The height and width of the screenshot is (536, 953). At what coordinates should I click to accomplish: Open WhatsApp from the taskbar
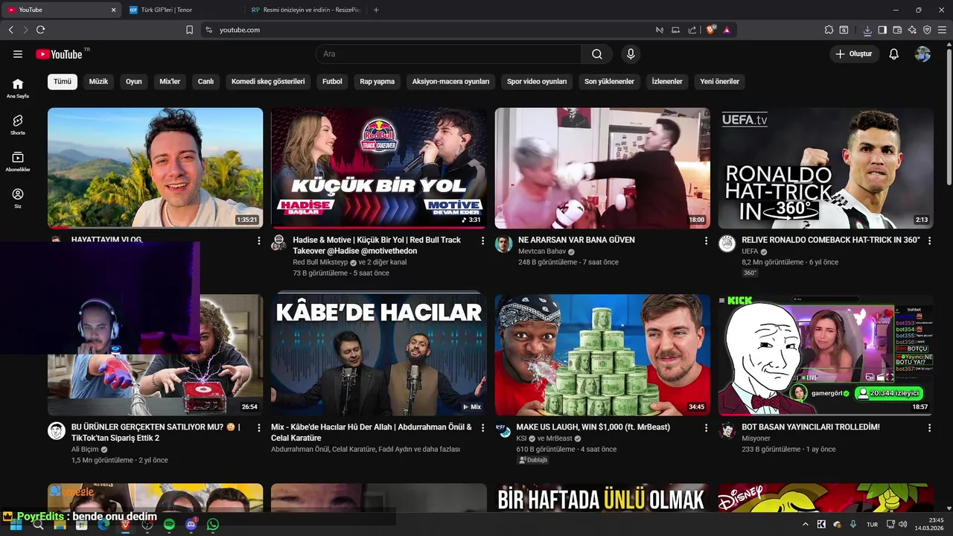tap(213, 524)
